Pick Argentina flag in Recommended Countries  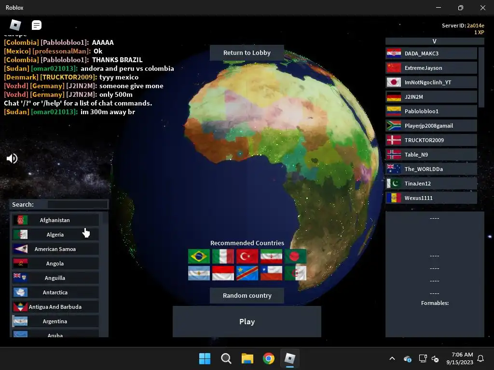pyautogui.click(x=199, y=273)
